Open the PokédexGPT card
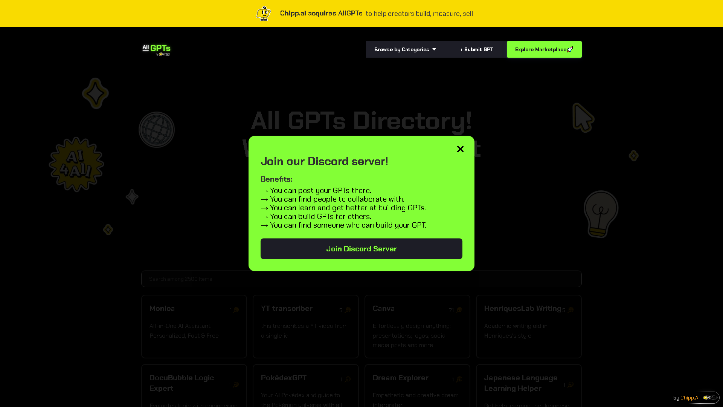Image resolution: width=723 pixels, height=407 pixels. click(306, 386)
